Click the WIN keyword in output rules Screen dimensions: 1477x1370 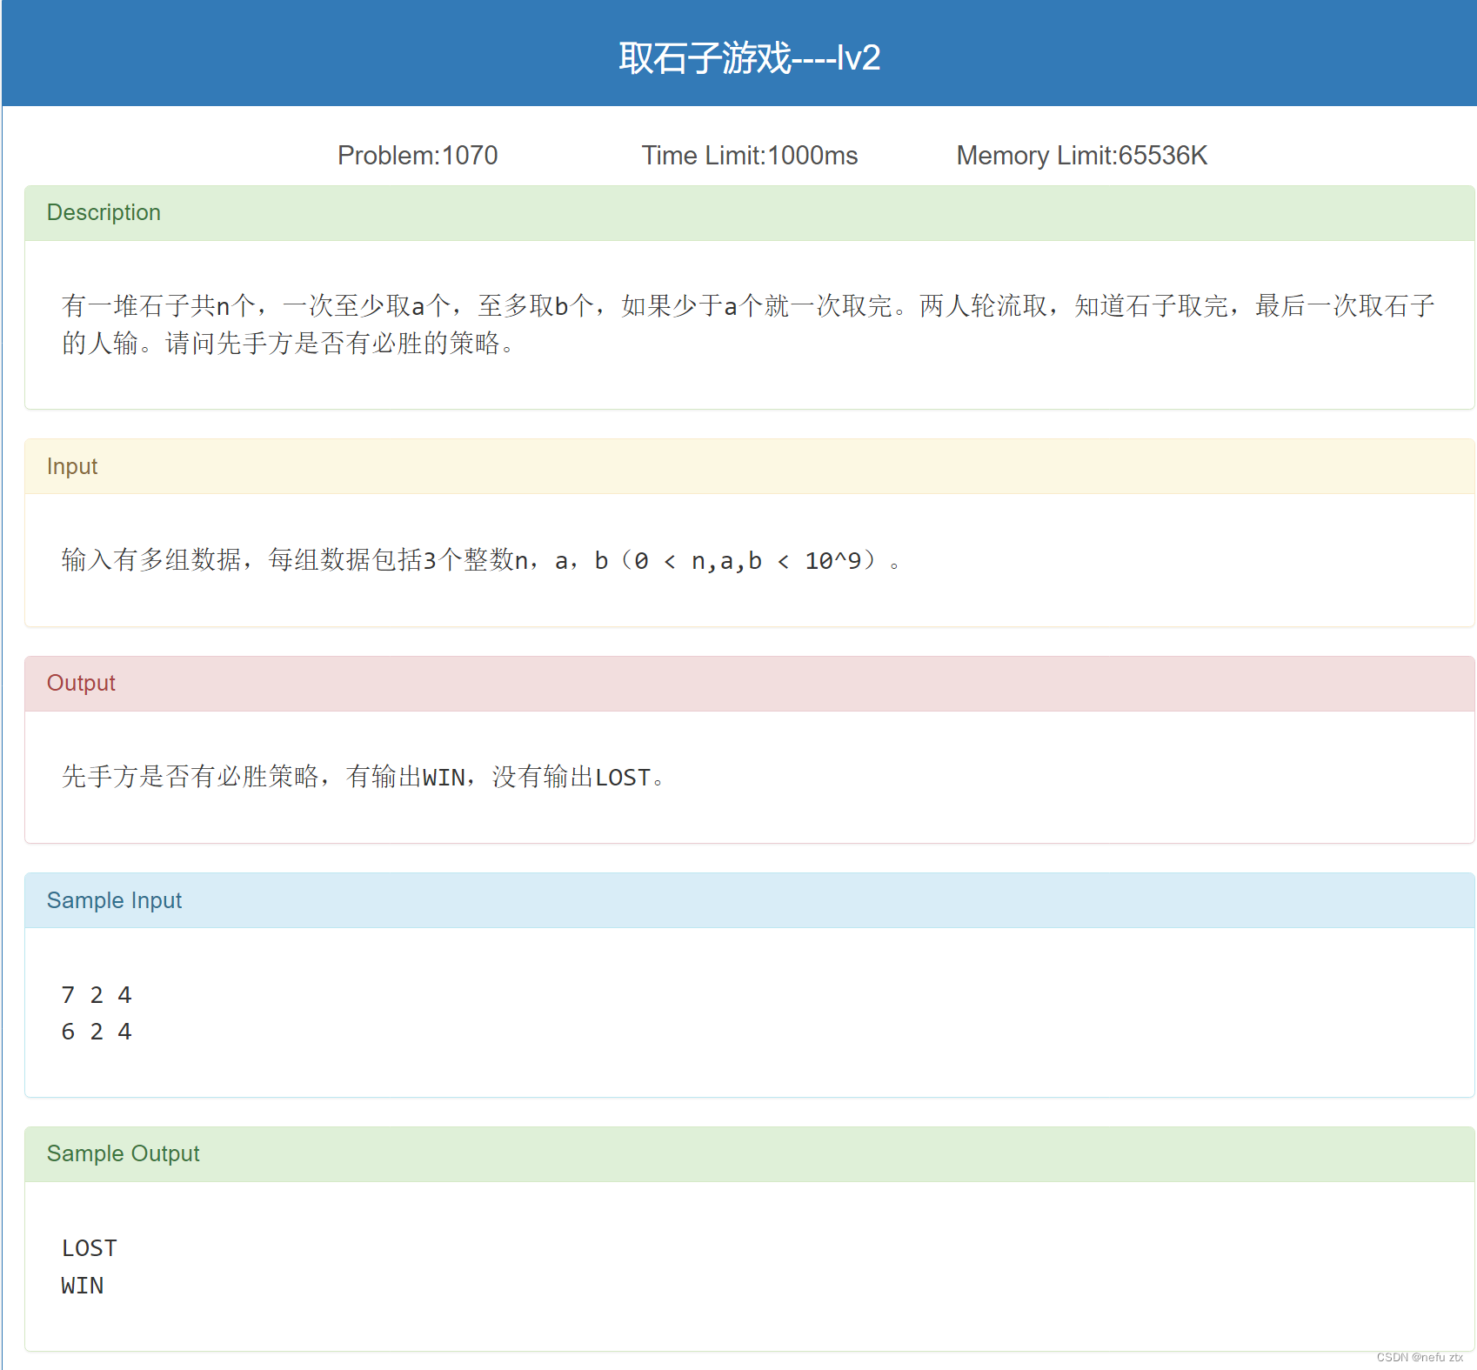(x=444, y=777)
